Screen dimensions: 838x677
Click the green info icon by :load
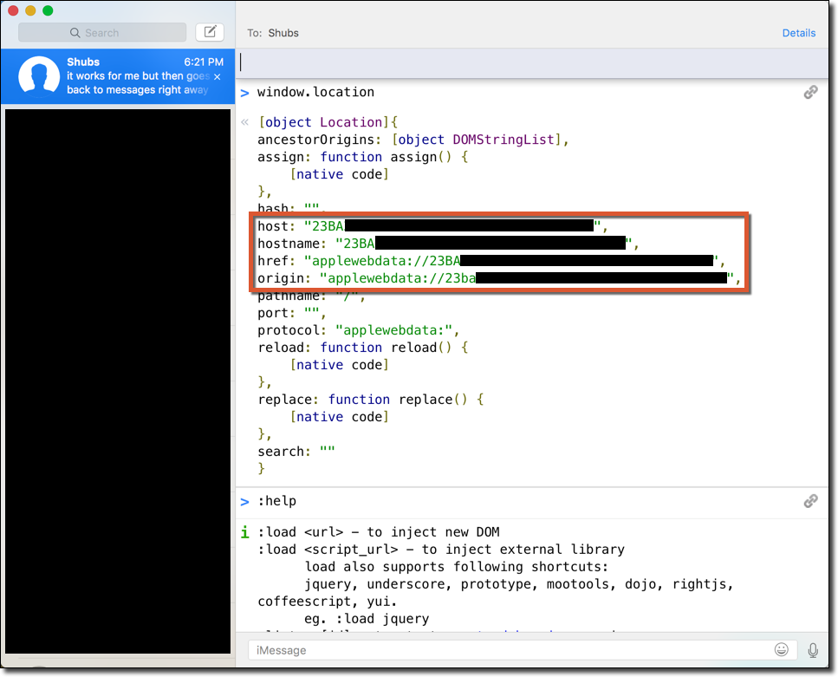pyautogui.click(x=244, y=532)
